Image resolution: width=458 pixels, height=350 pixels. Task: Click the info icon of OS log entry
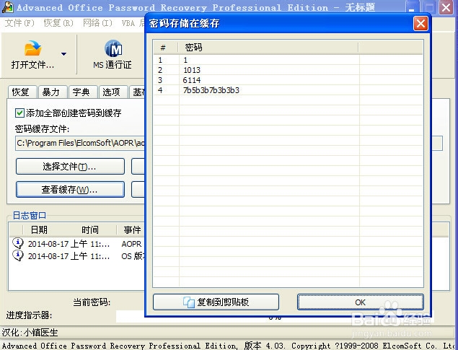coord(18,255)
